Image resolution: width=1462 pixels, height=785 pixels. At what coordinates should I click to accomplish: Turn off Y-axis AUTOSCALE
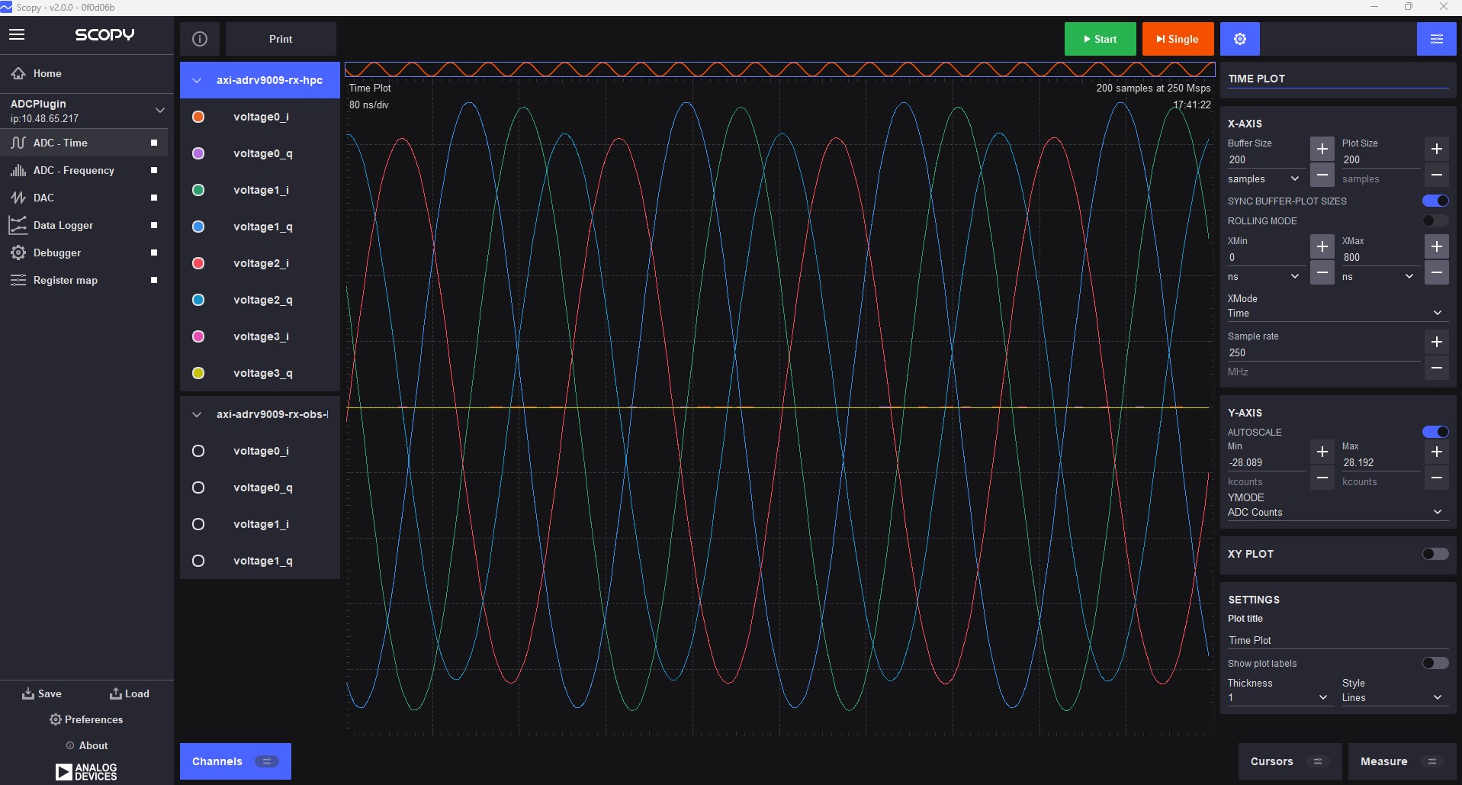pyautogui.click(x=1437, y=432)
